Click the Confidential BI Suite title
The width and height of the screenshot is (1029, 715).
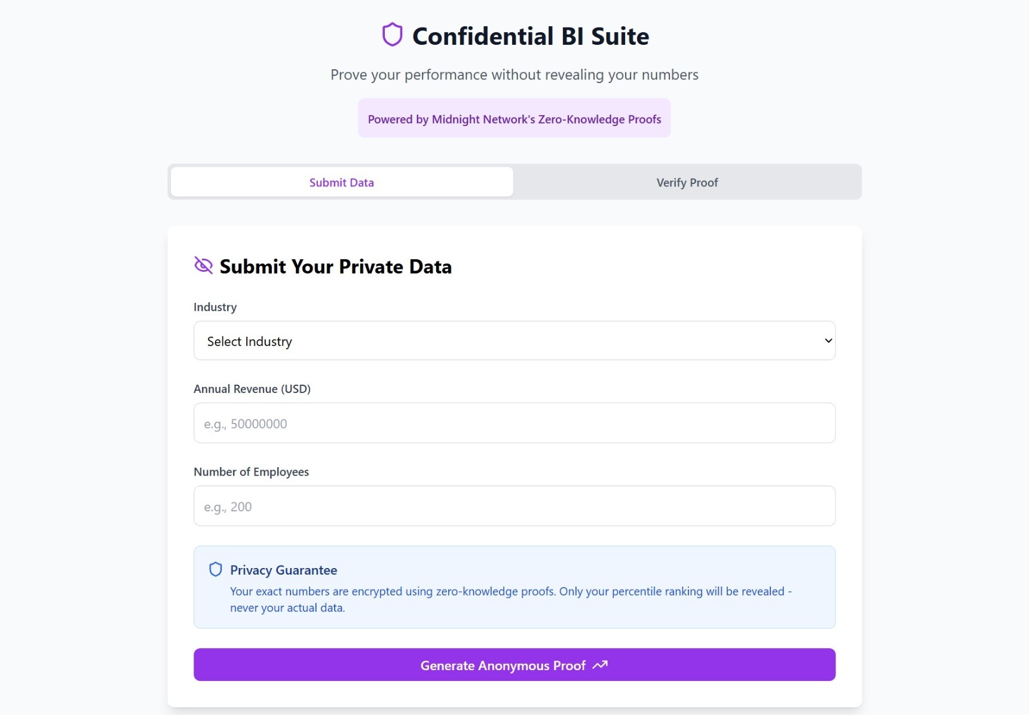(x=530, y=36)
